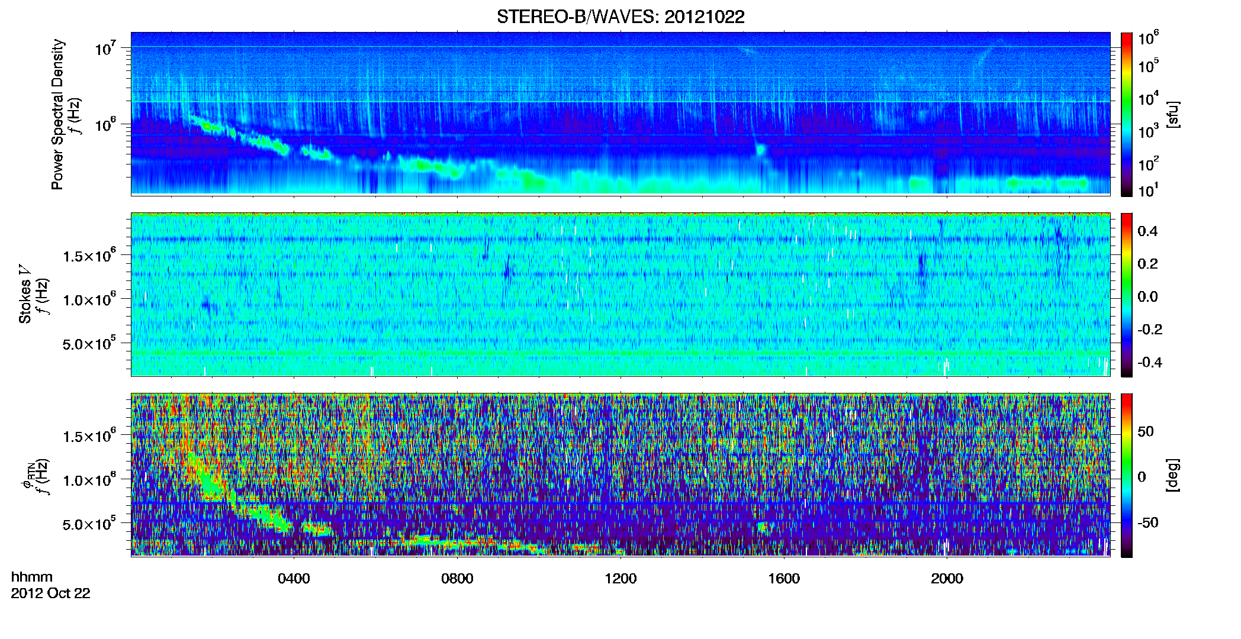This screenshot has height=639, width=1241.
Task: Click the 1600 time axis label
Action: tap(784, 578)
